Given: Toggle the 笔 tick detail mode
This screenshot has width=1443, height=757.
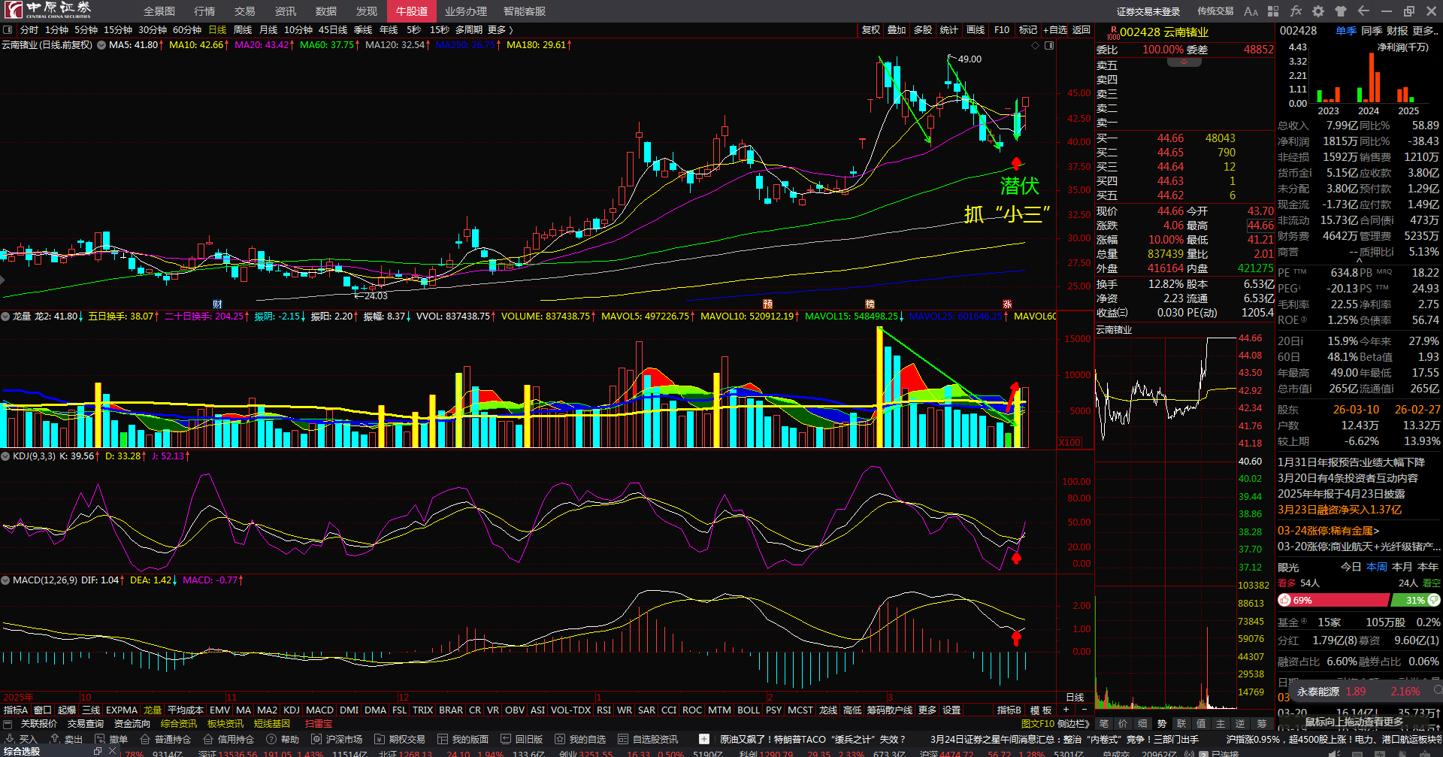Looking at the screenshot, I should tap(1103, 724).
